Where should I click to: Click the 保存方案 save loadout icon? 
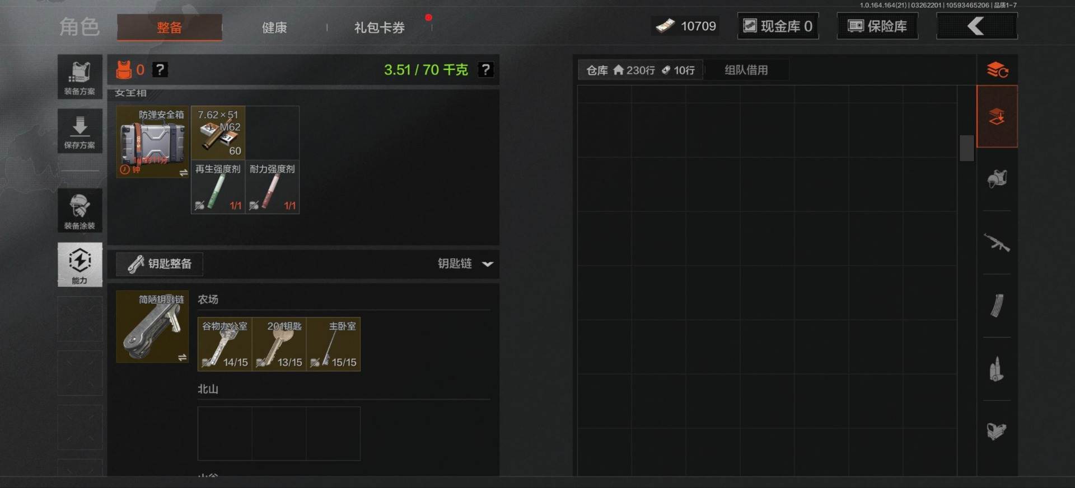(x=80, y=131)
